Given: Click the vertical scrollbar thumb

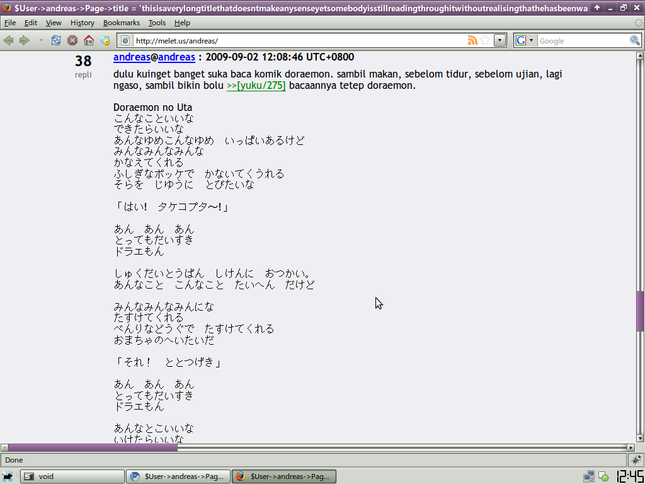Looking at the screenshot, I should [640, 312].
